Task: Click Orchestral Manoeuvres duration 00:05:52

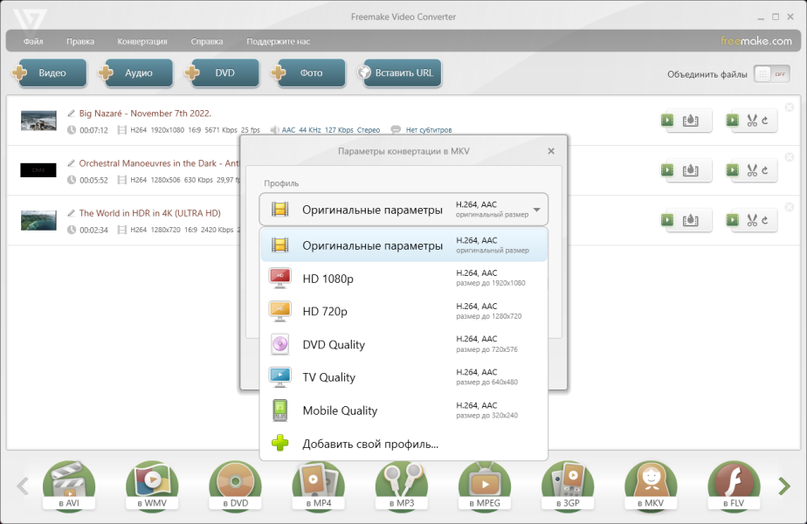Action: (93, 180)
